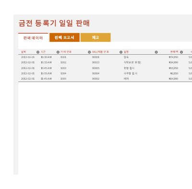
Task: Select the SKU/제품 번호 column header
Action: pyautogui.click(x=100, y=52)
